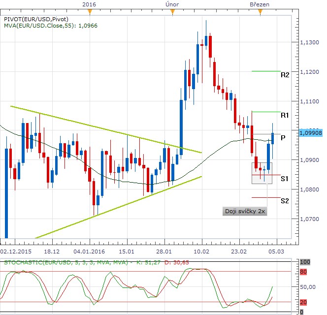
Task: Click the 2016 orange timeline marker
Action: (x=90, y=12)
